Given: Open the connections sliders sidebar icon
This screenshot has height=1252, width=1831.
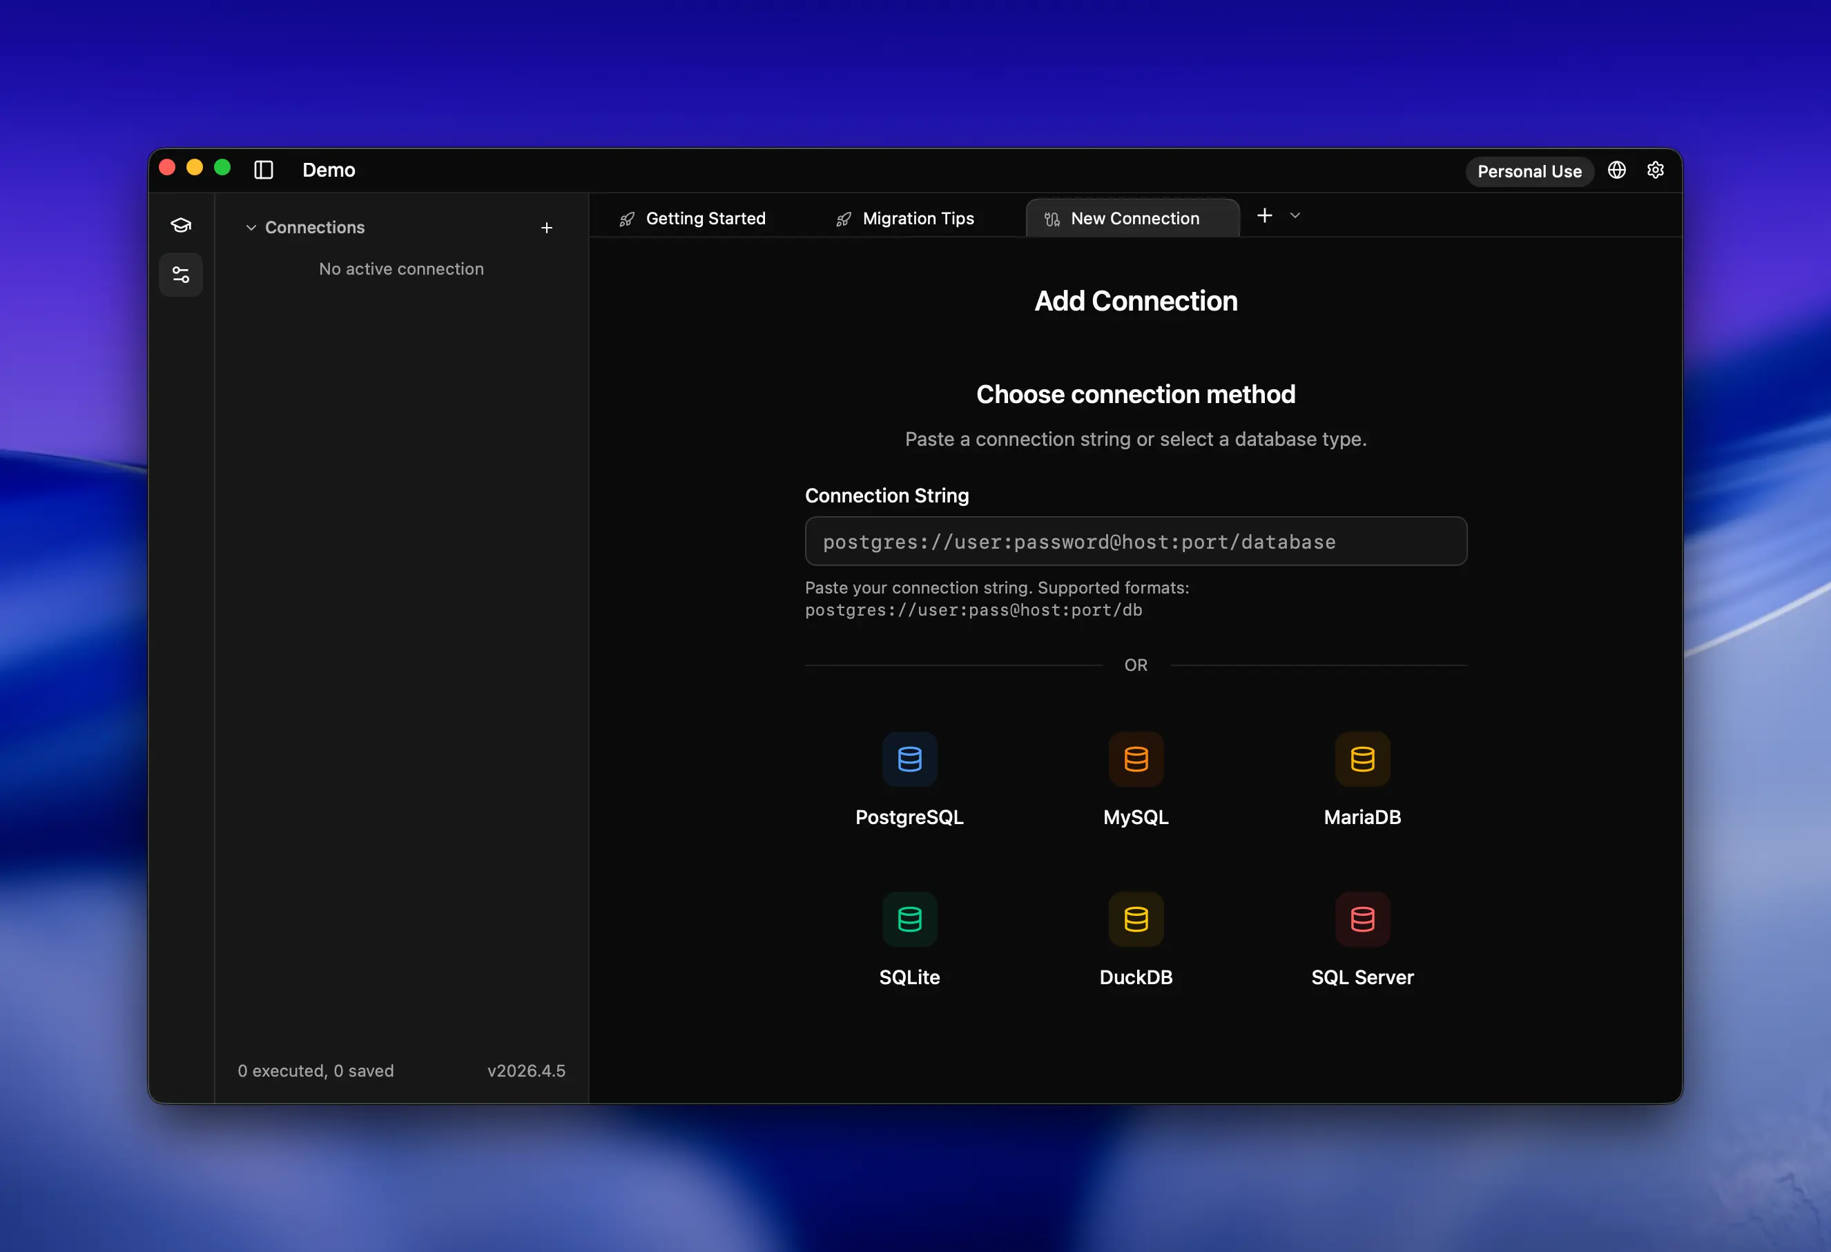Looking at the screenshot, I should pos(180,275).
